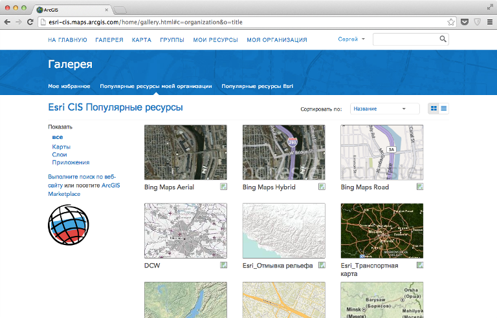This screenshot has width=497, height=318.
Task: Toggle browser fullscreen arrows icon
Action: click(x=490, y=7)
